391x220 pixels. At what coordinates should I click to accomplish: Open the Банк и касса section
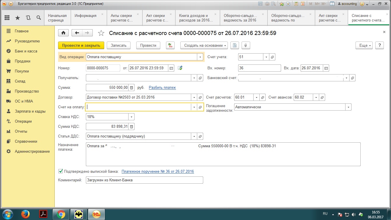coord(26,51)
